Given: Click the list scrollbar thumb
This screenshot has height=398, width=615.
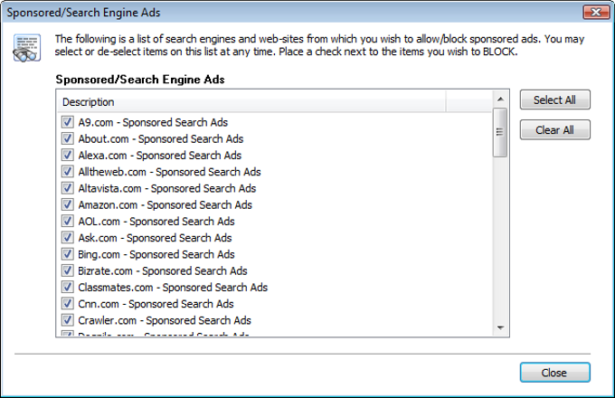Looking at the screenshot, I should (499, 133).
